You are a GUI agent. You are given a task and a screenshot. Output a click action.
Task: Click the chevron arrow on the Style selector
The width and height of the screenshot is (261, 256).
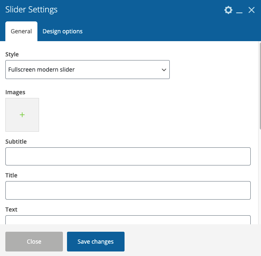[x=164, y=70]
